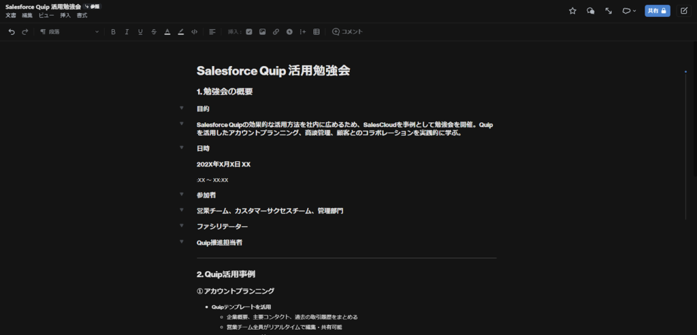697x335 pixels.
Task: Collapse triangle beside Salesforce Quipの効果的な paragraph
Action: [x=181, y=124]
